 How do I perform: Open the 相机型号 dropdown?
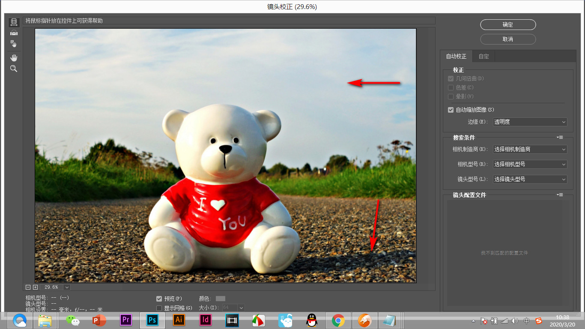pyautogui.click(x=530, y=164)
